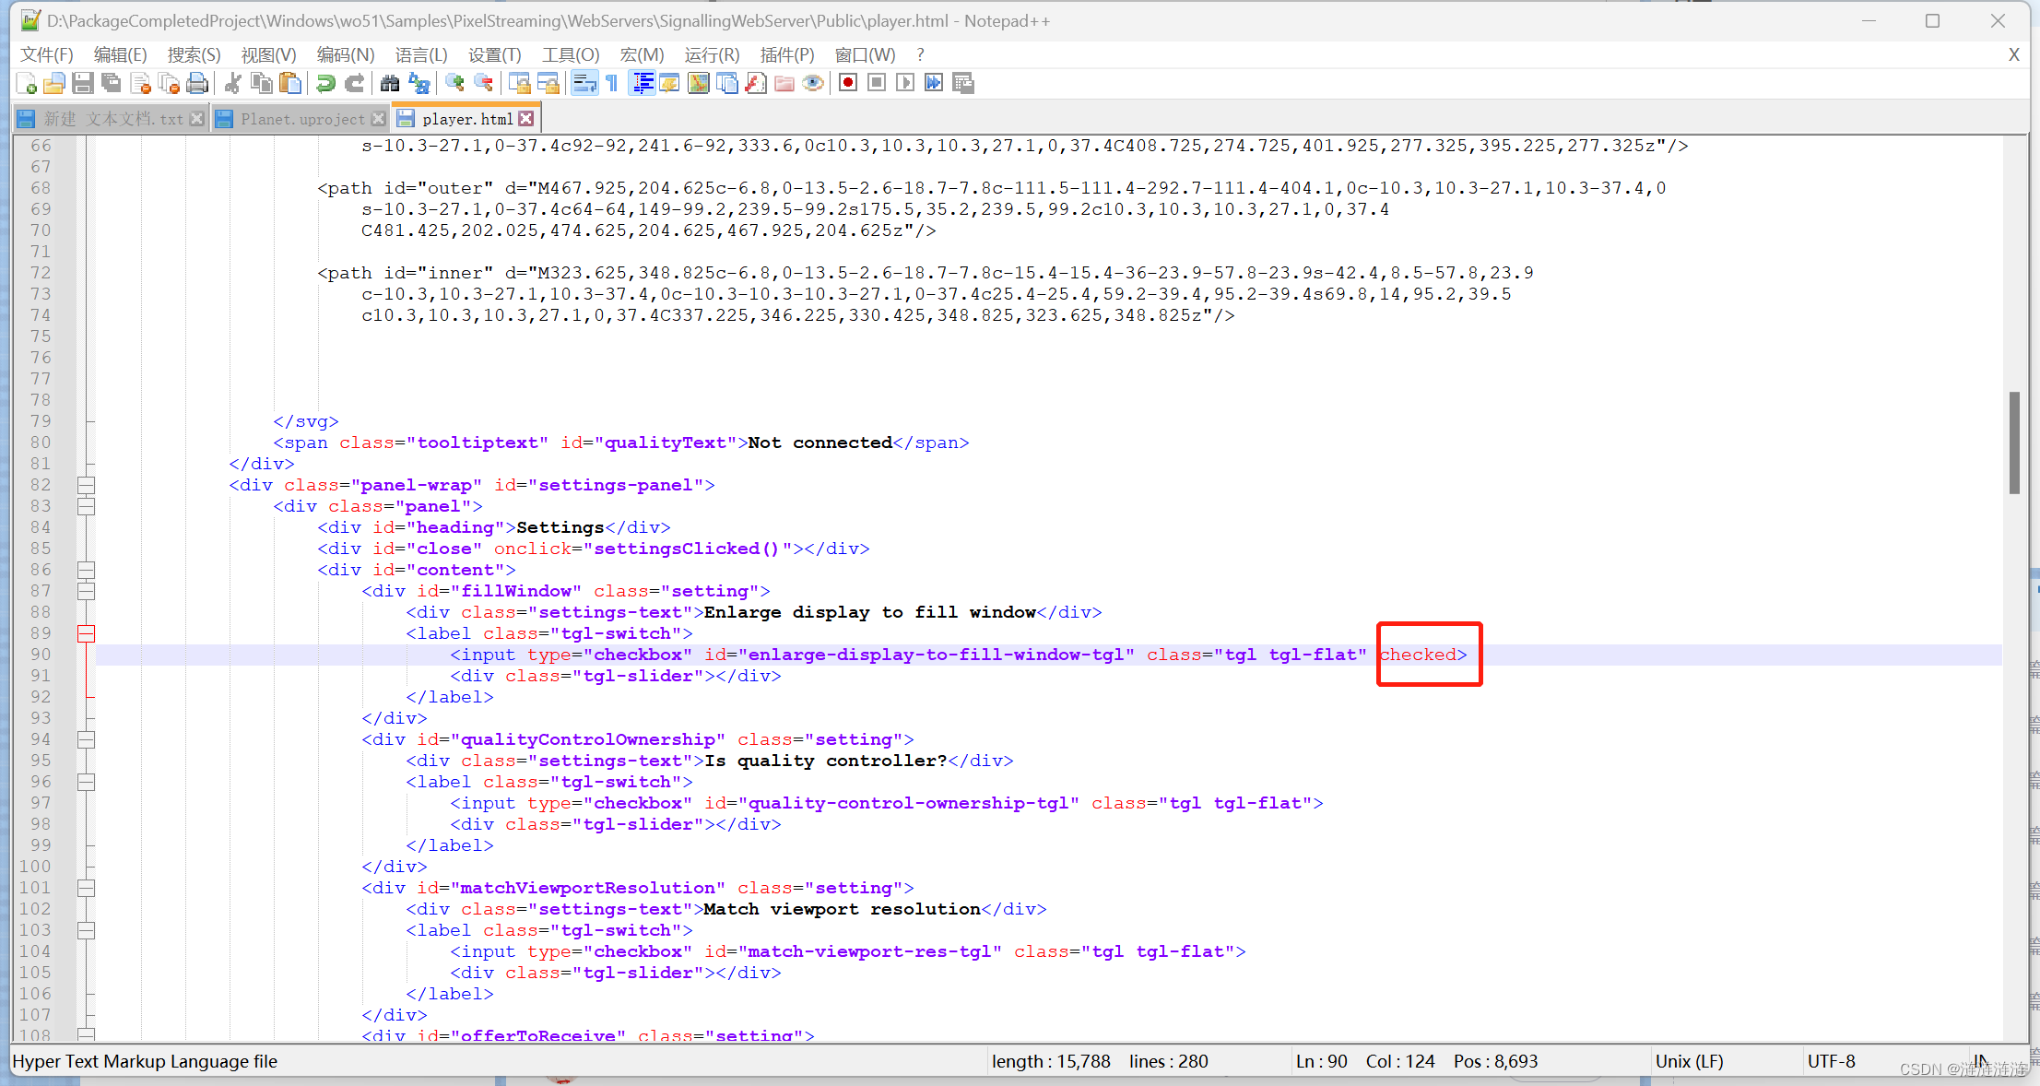Open user defined language icon
Image resolution: width=2040 pixels, height=1086 pixels.
[x=670, y=84]
